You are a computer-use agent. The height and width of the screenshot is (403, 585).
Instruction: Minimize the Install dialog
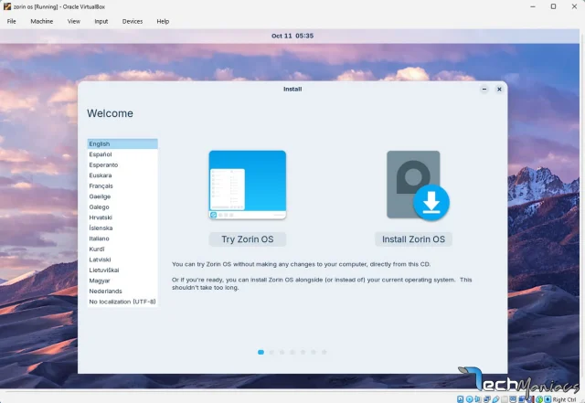tap(484, 90)
